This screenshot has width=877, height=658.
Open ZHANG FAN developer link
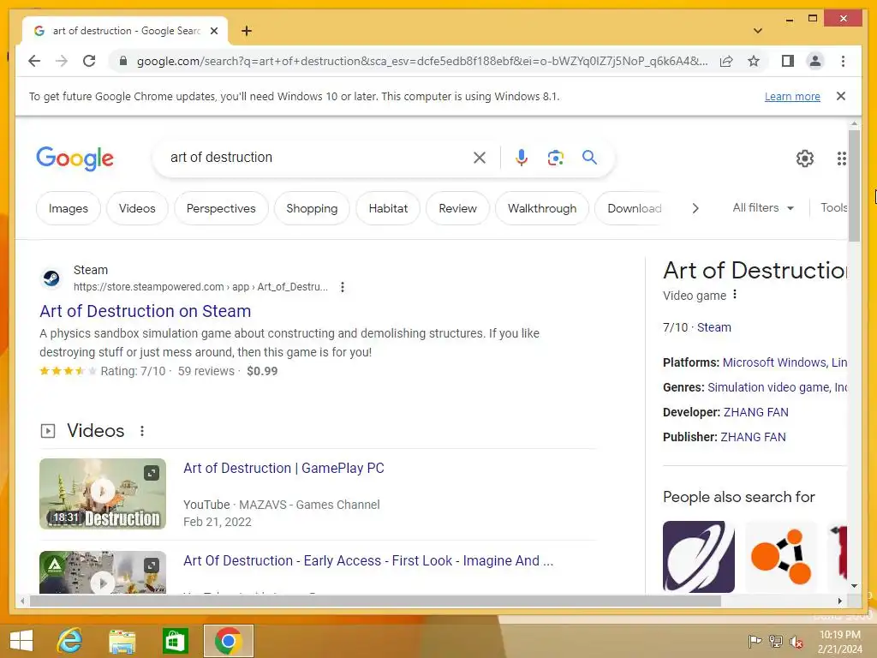pos(755,412)
